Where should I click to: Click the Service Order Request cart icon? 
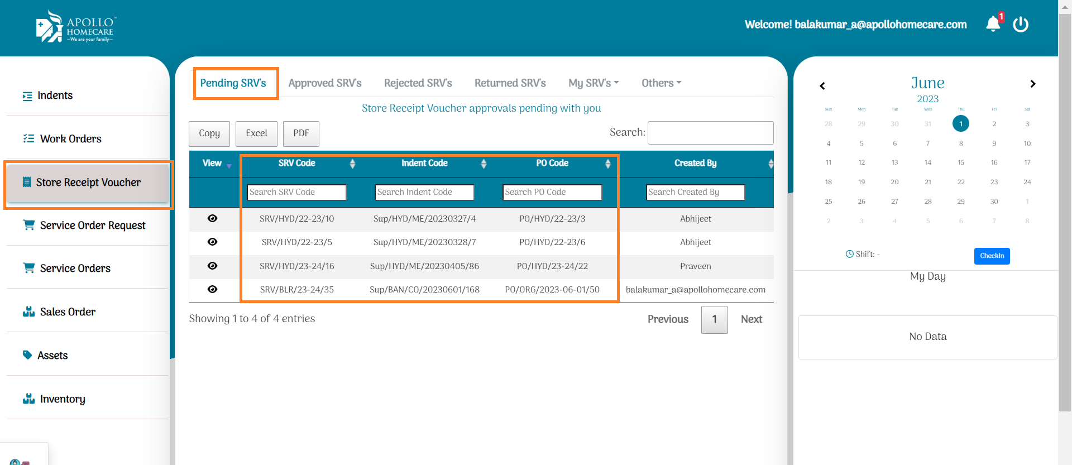pos(28,224)
